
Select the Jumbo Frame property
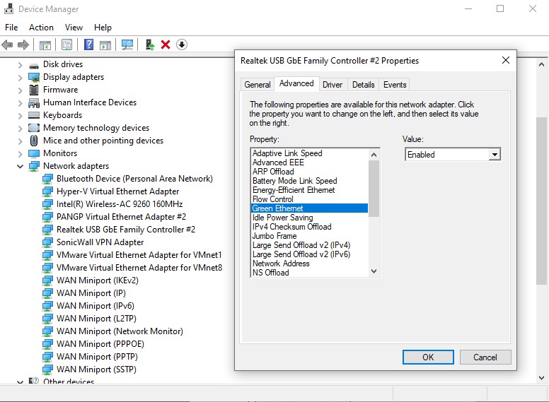[x=309, y=236]
